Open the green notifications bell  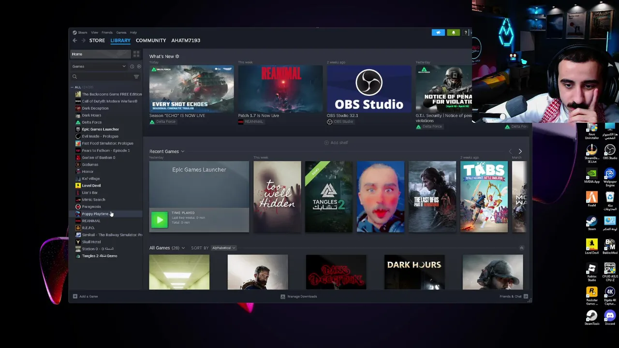coord(453,32)
